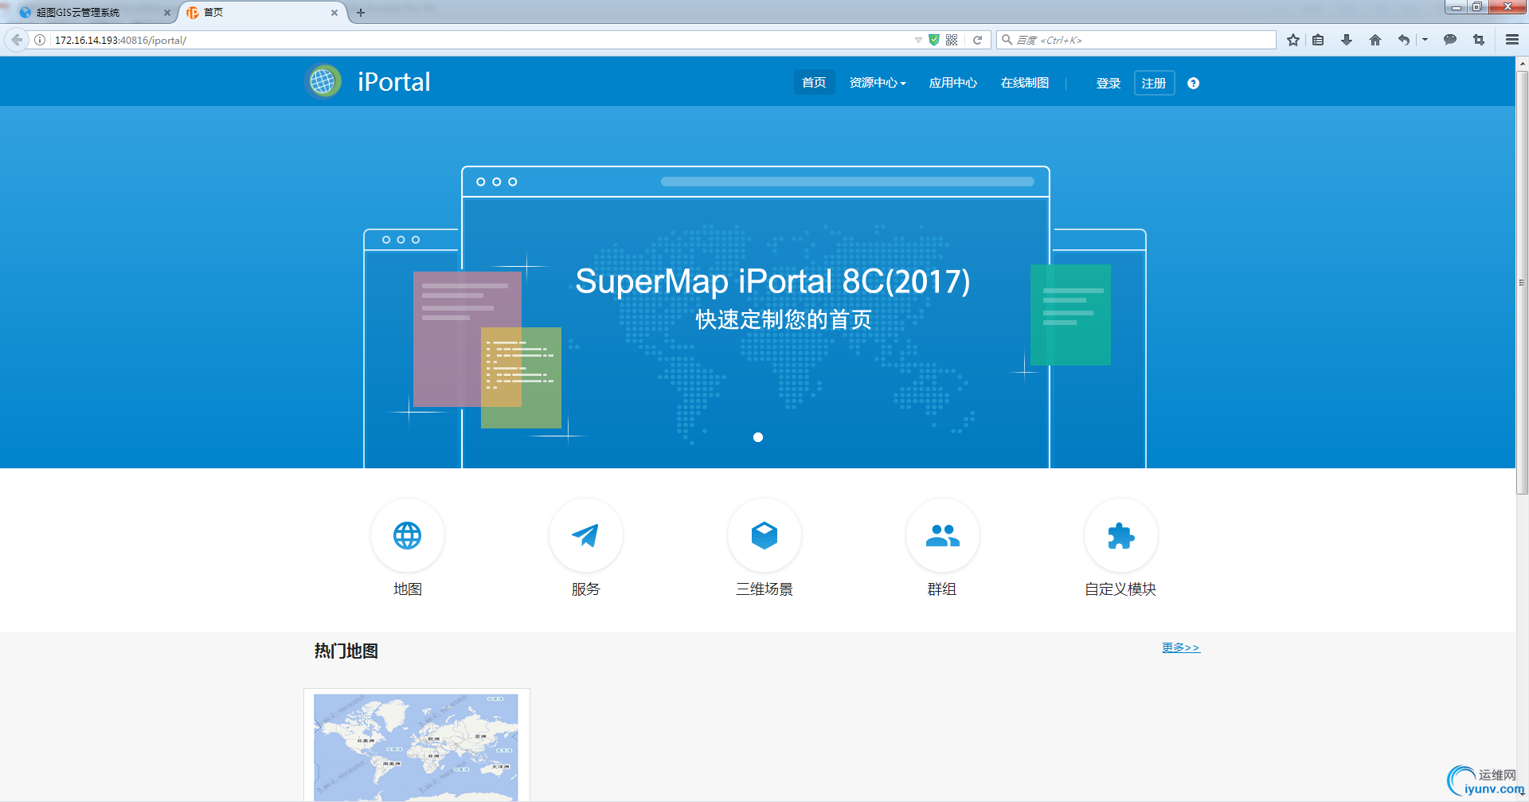Click the 注册 register button
1529x802 pixels.
click(x=1154, y=83)
